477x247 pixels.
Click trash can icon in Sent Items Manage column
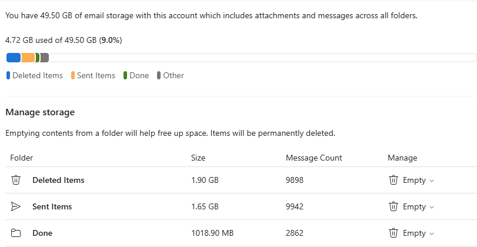(x=393, y=206)
